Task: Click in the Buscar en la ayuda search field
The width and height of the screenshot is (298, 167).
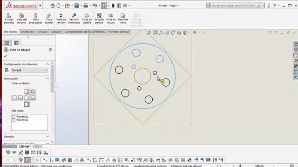Action: point(233,6)
